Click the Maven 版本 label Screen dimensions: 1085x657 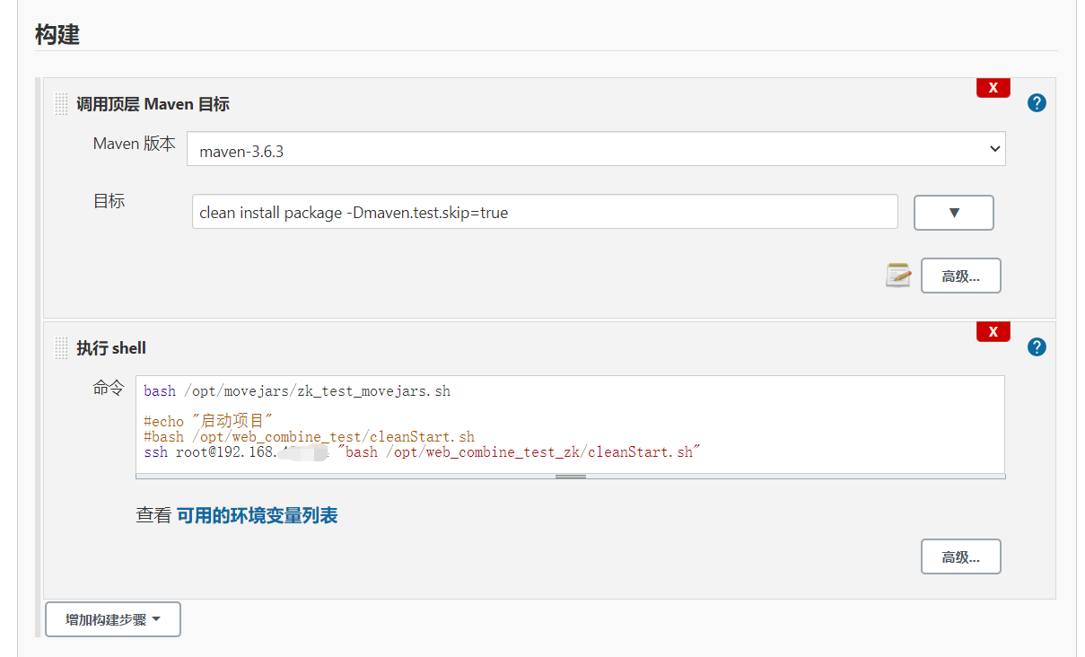click(135, 144)
